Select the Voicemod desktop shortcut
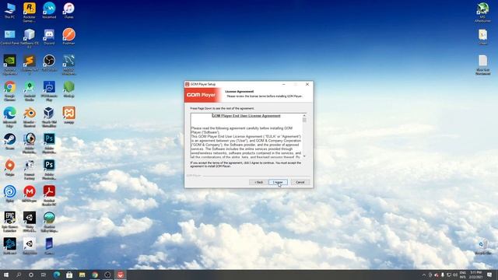 (x=49, y=10)
